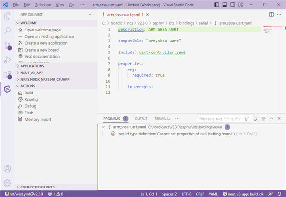Open the View menu
Screen dimensions: 286x197
[x=60, y=5]
